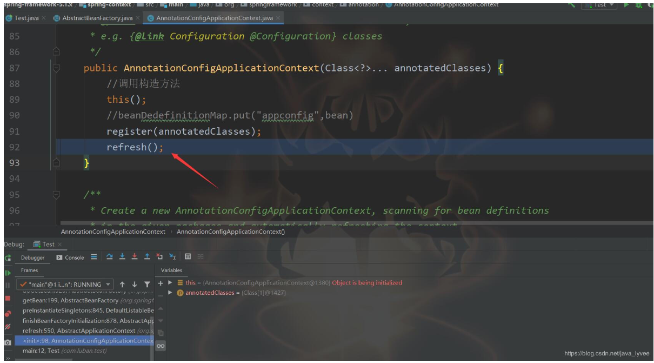This screenshot has height=363, width=654.
Task: Click AnnotationConfigApplicationContext class breadcrumb
Action: click(113, 232)
